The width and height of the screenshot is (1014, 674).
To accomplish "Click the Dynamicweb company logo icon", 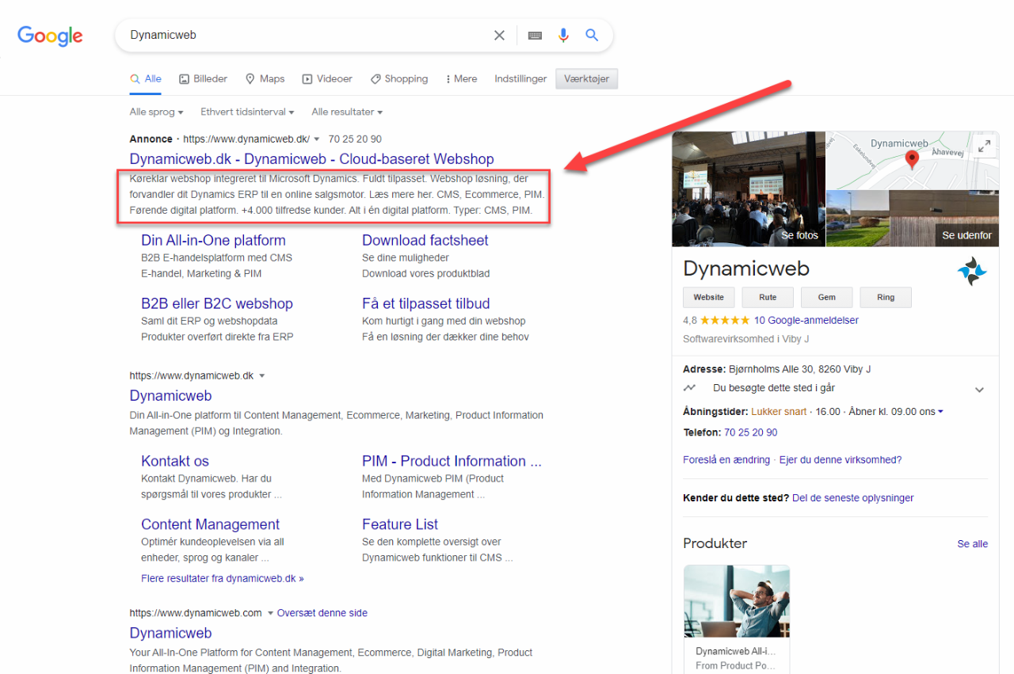I will coord(971,271).
